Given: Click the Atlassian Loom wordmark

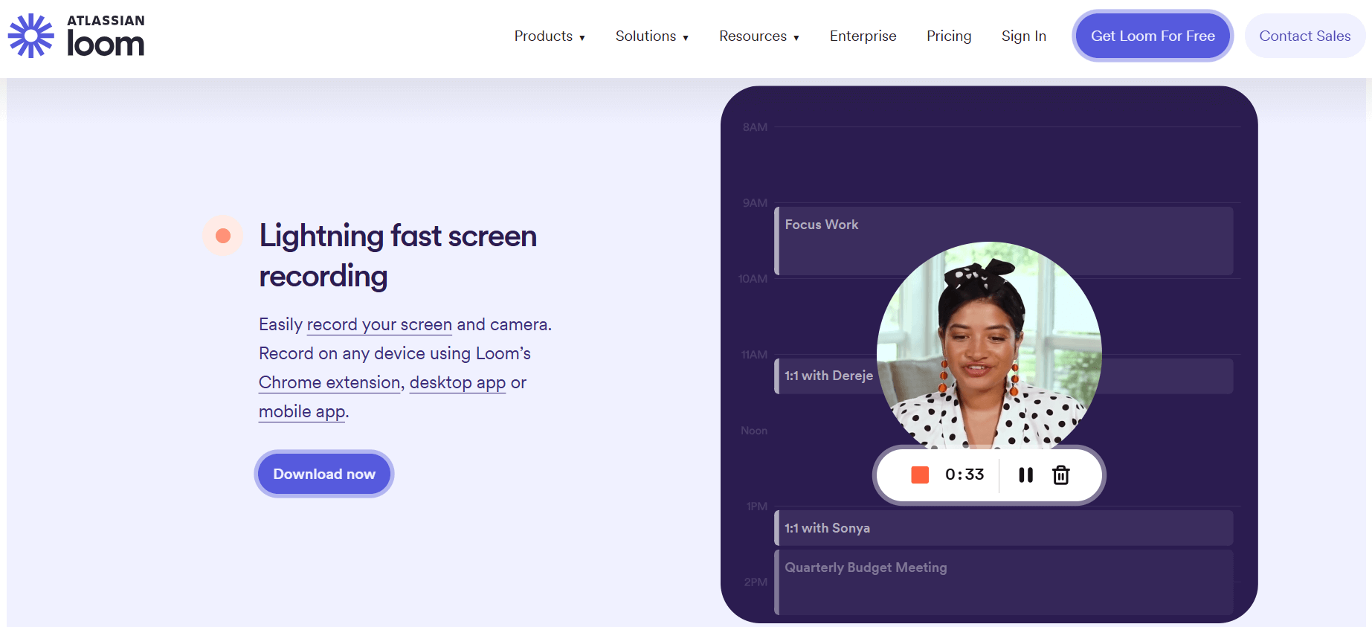Looking at the screenshot, I should (x=106, y=36).
